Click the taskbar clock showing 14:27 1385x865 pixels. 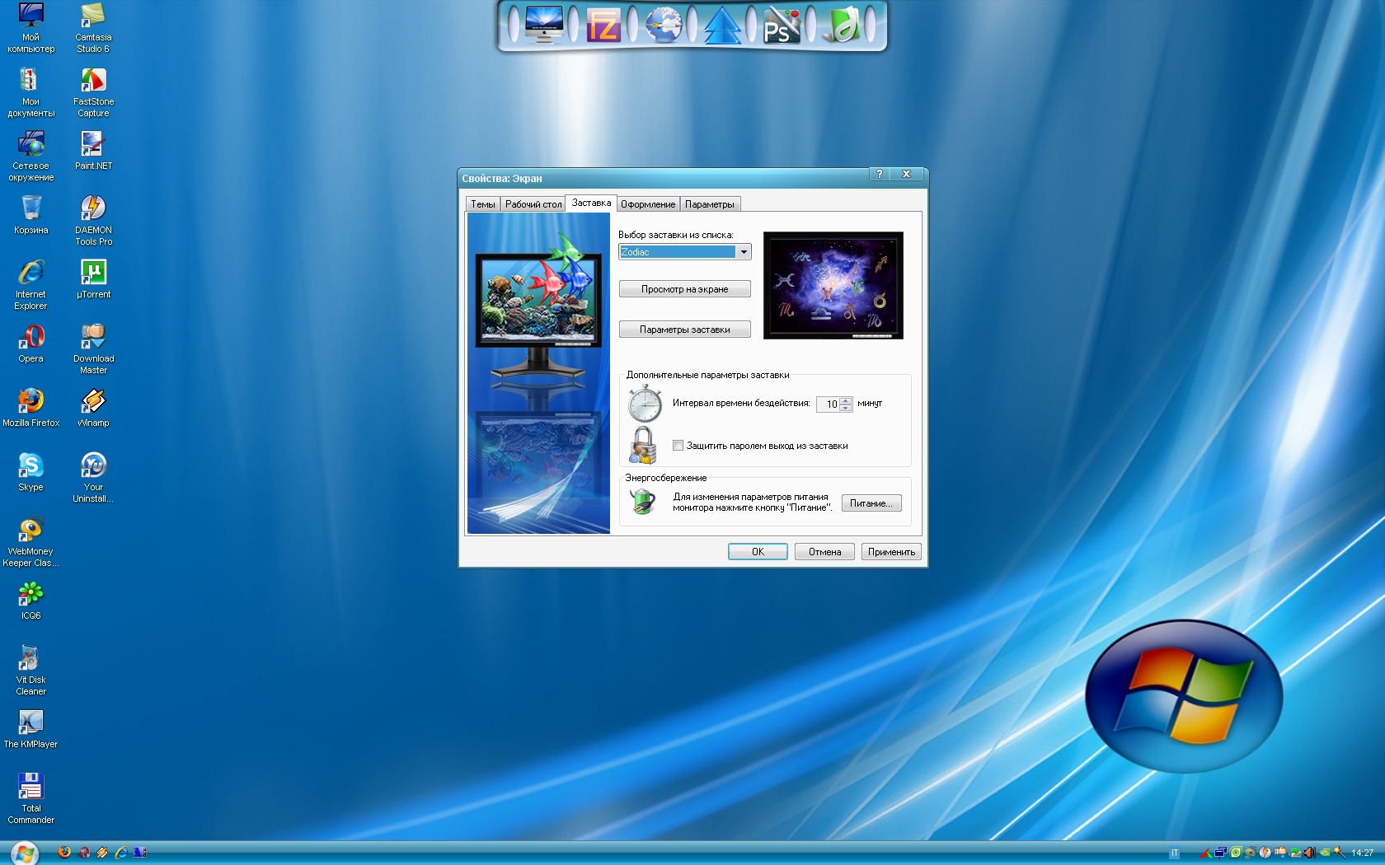coord(1362,853)
